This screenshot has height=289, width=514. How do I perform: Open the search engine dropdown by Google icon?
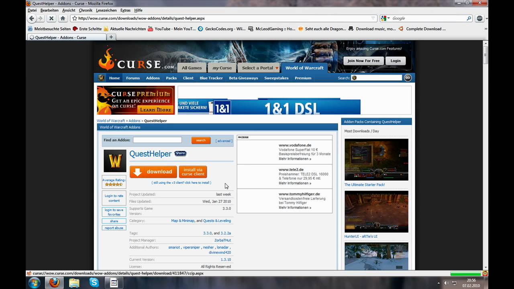click(388, 18)
